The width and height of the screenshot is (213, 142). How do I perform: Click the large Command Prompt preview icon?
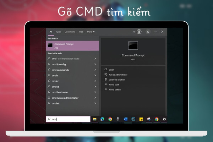133,45
